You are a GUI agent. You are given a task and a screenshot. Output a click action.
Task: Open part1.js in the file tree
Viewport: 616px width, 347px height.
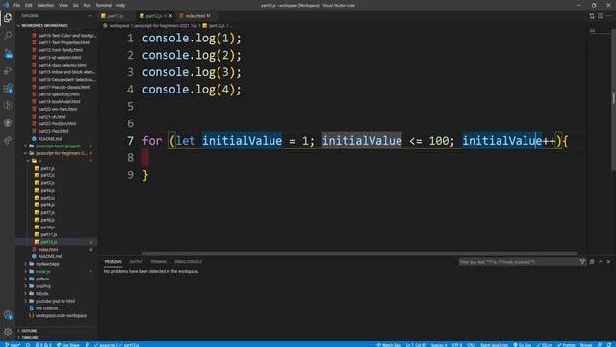56,168
